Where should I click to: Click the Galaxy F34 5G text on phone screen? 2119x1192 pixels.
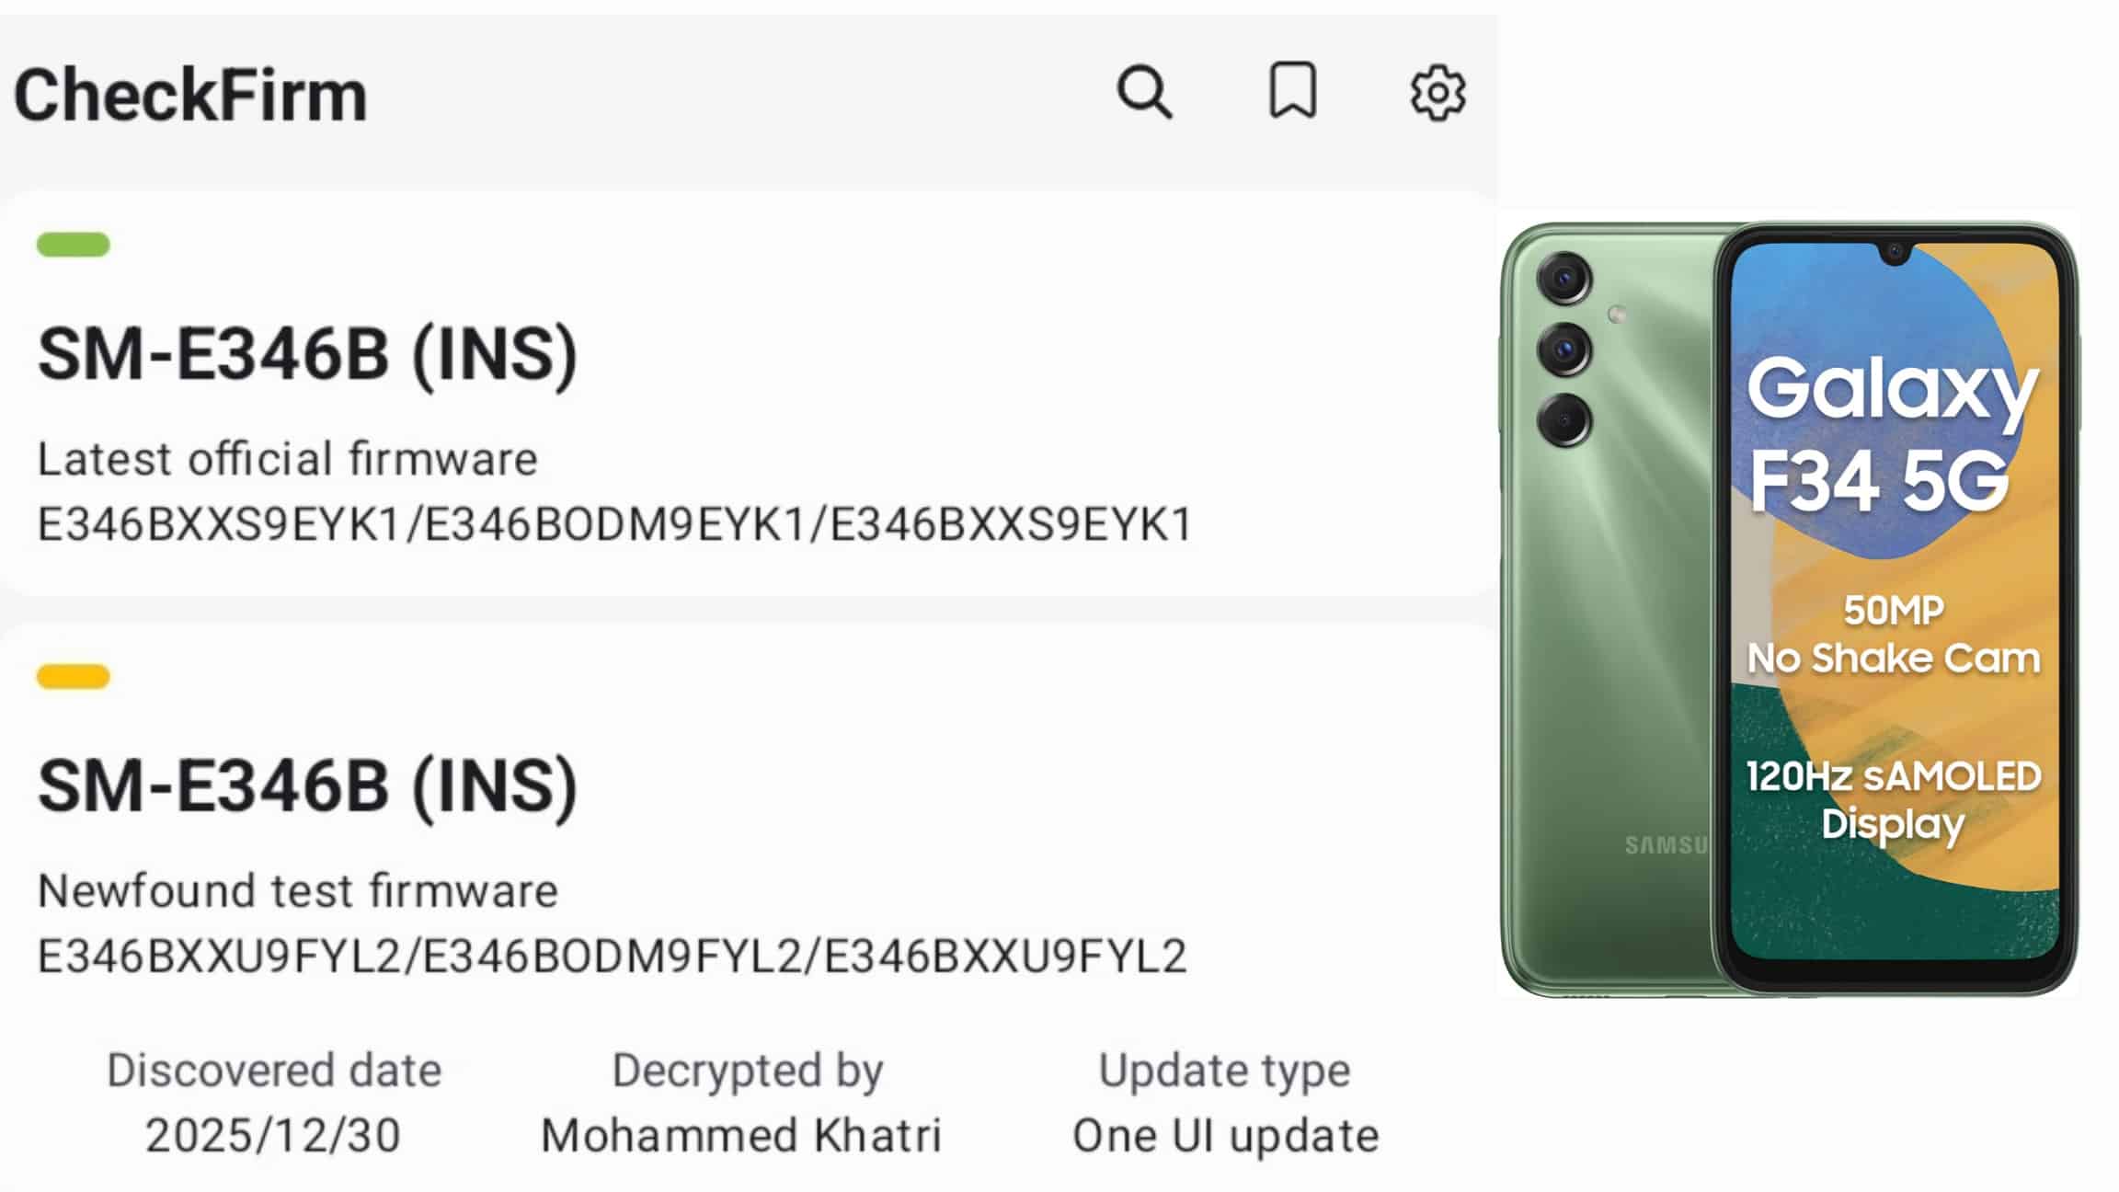[x=1892, y=434]
